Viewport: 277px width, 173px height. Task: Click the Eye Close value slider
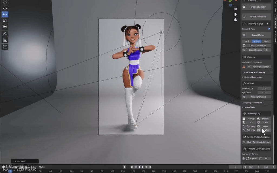[x=264, y=92]
